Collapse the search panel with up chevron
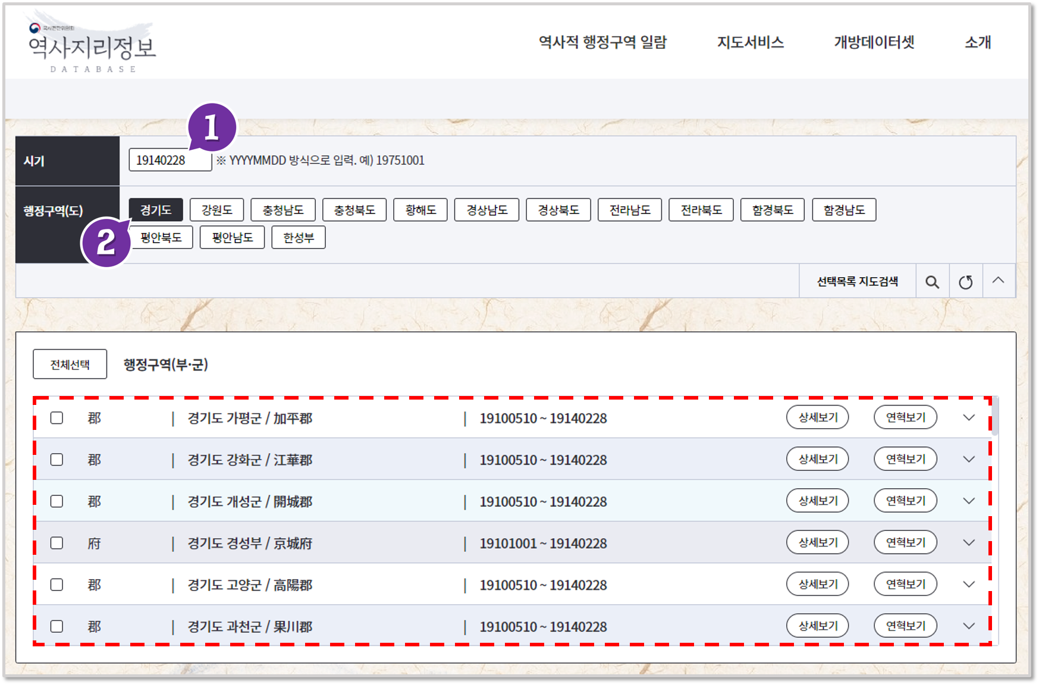The height and width of the screenshot is (685, 1039). [x=998, y=281]
